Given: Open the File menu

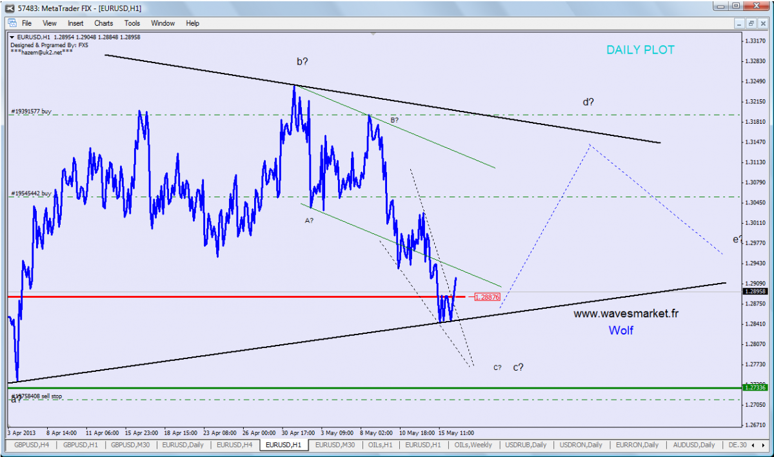Looking at the screenshot, I should tap(27, 23).
